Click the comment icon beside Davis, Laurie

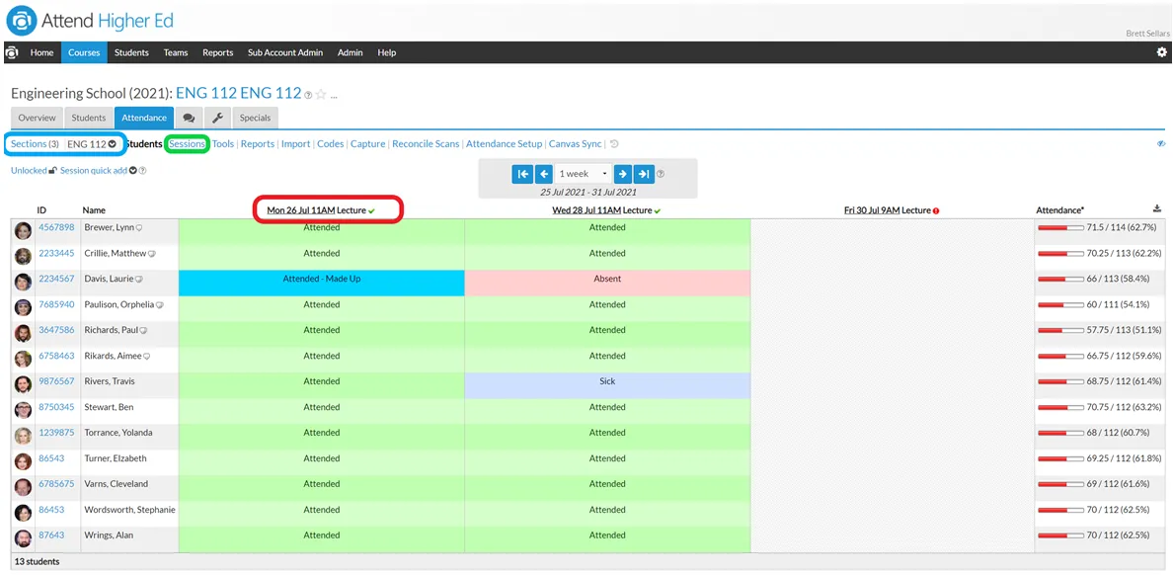(138, 280)
